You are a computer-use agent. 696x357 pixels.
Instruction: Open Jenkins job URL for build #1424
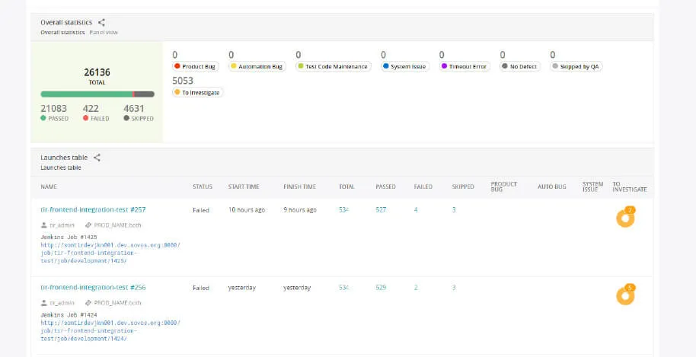pos(110,330)
